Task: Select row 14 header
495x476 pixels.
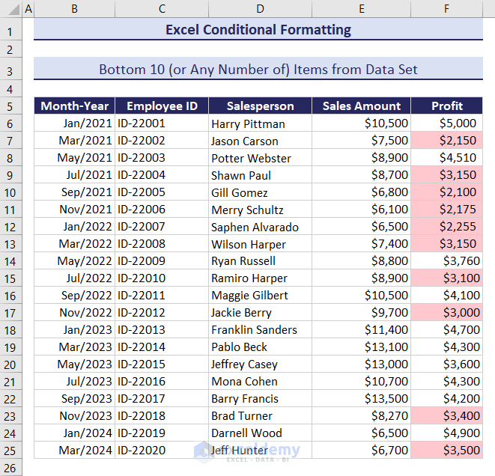Action: [10, 261]
